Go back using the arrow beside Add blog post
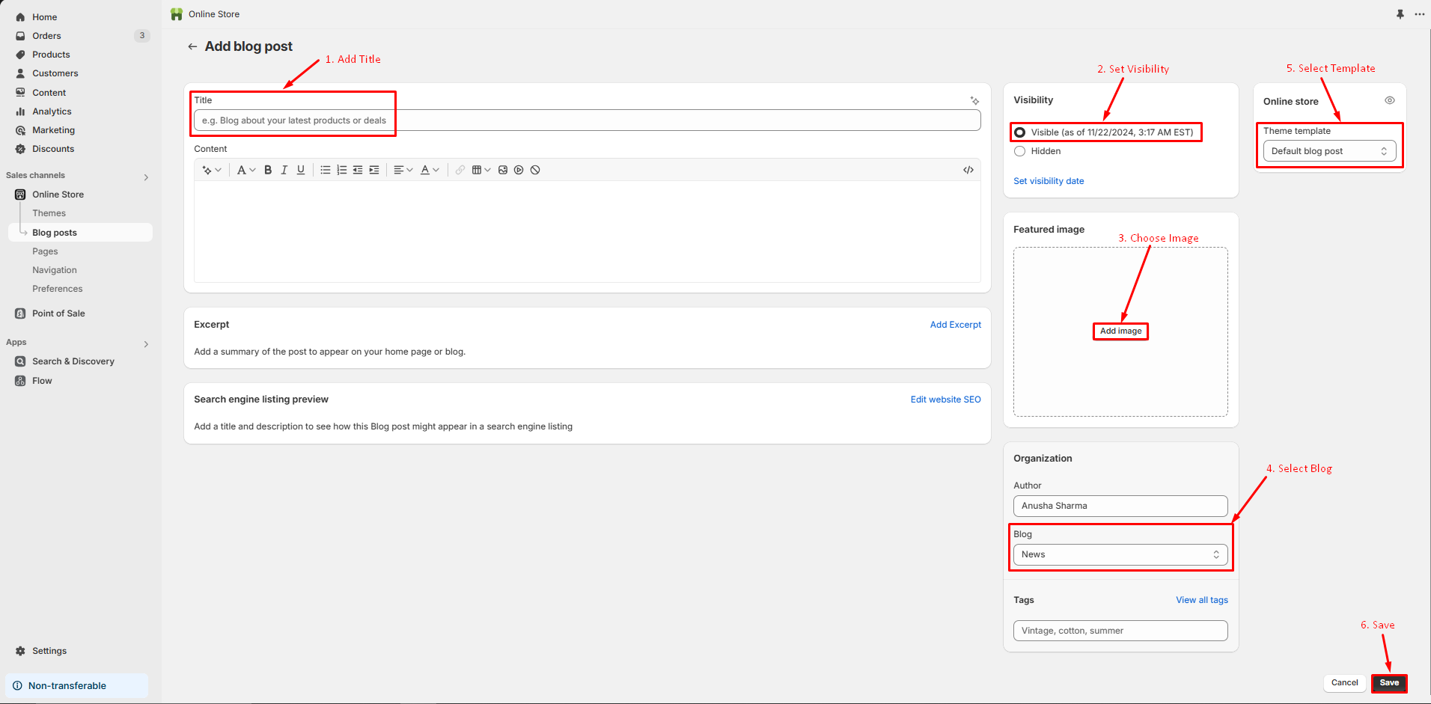Image resolution: width=1431 pixels, height=704 pixels. point(192,46)
